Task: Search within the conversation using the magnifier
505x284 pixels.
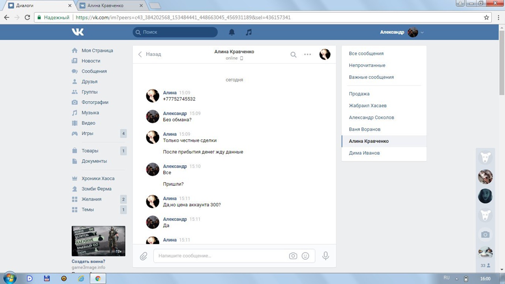Action: point(293,54)
